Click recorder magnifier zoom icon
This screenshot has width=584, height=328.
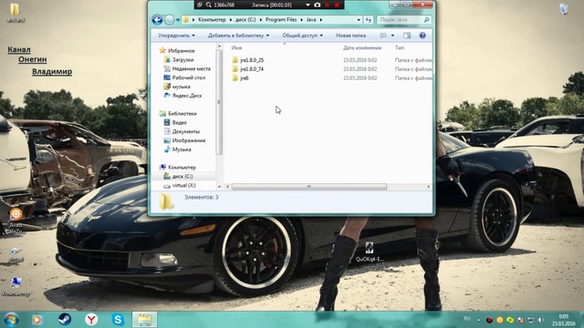(x=209, y=5)
